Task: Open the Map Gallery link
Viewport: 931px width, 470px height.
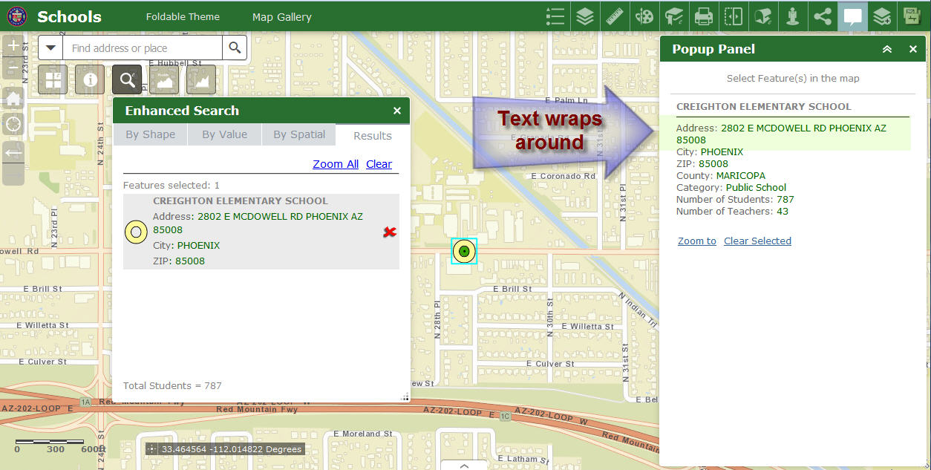Action: tap(282, 16)
